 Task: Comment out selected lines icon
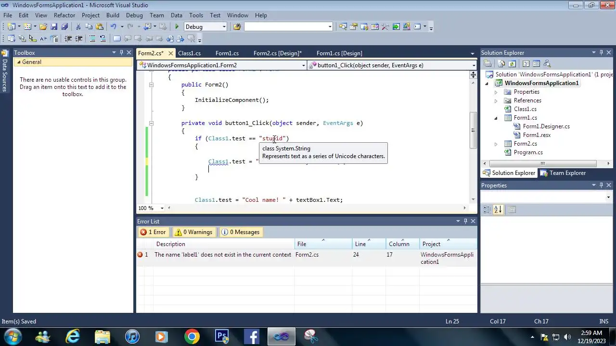click(92, 38)
